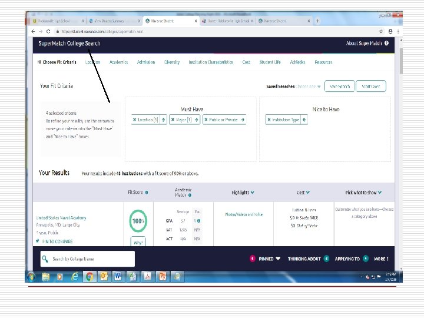Viewport: 424px width, 318px height.
Task: Expand the Highlights column dropdown
Action: coord(252,193)
